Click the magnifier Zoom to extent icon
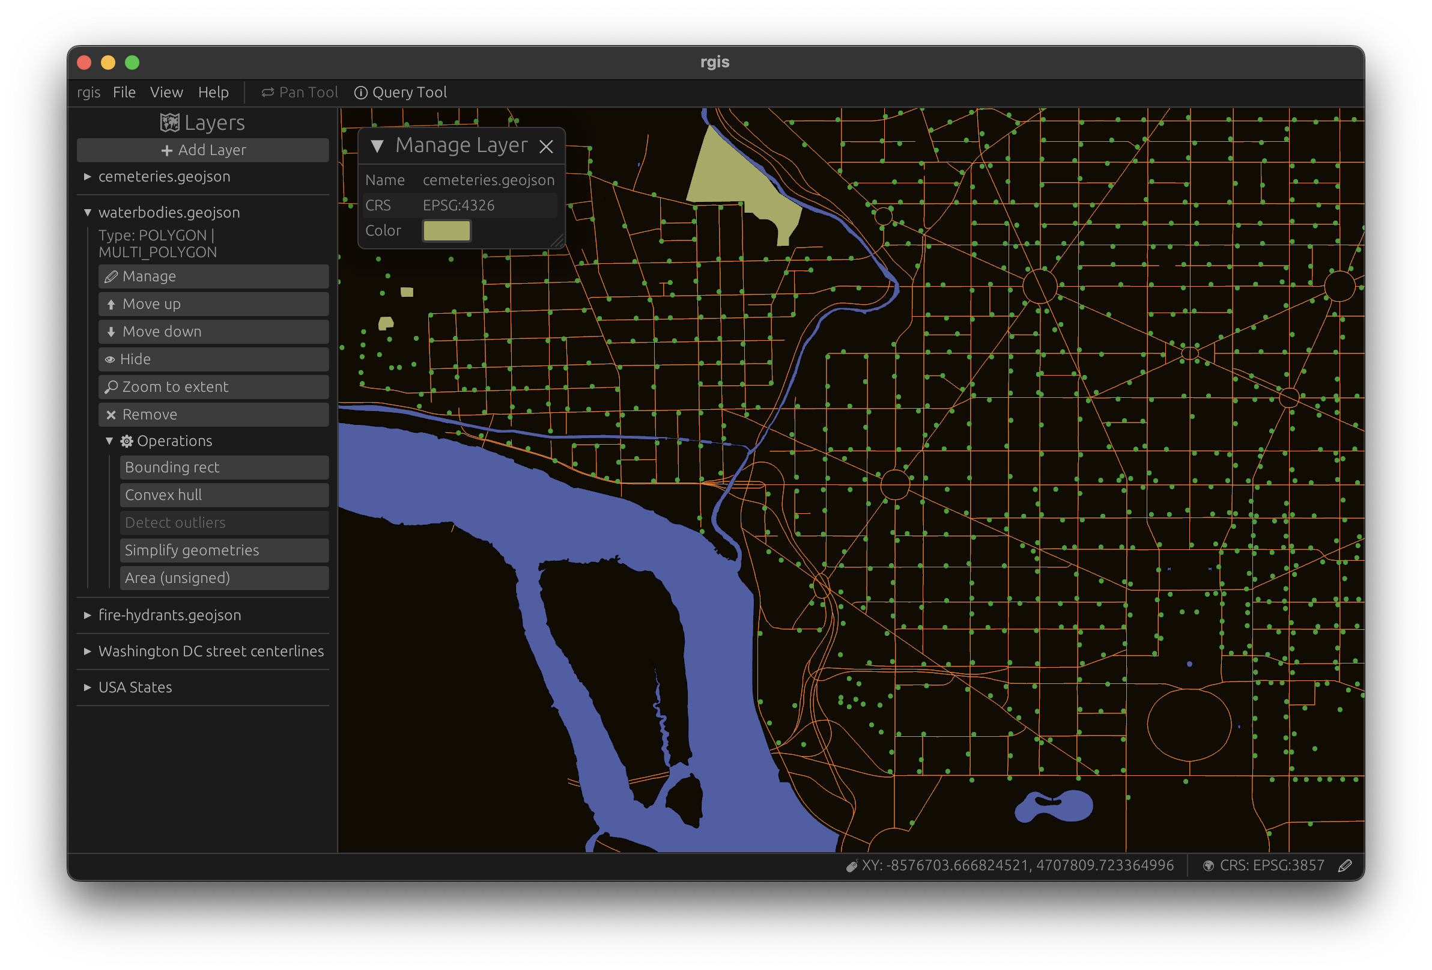1432x970 pixels. (x=111, y=387)
